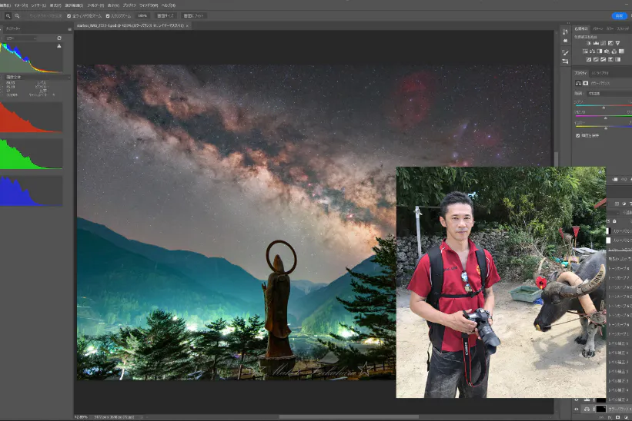
Task: Adjust the Cyan-Red slider handle
Action: click(x=605, y=107)
